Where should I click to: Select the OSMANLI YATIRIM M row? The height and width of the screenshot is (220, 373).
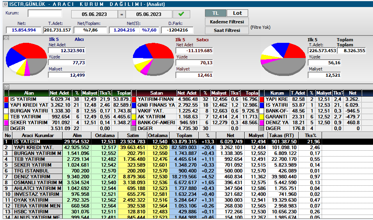pos(188,182)
